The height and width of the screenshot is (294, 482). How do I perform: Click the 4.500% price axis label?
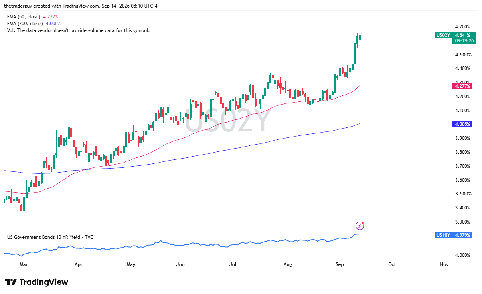pos(462,55)
